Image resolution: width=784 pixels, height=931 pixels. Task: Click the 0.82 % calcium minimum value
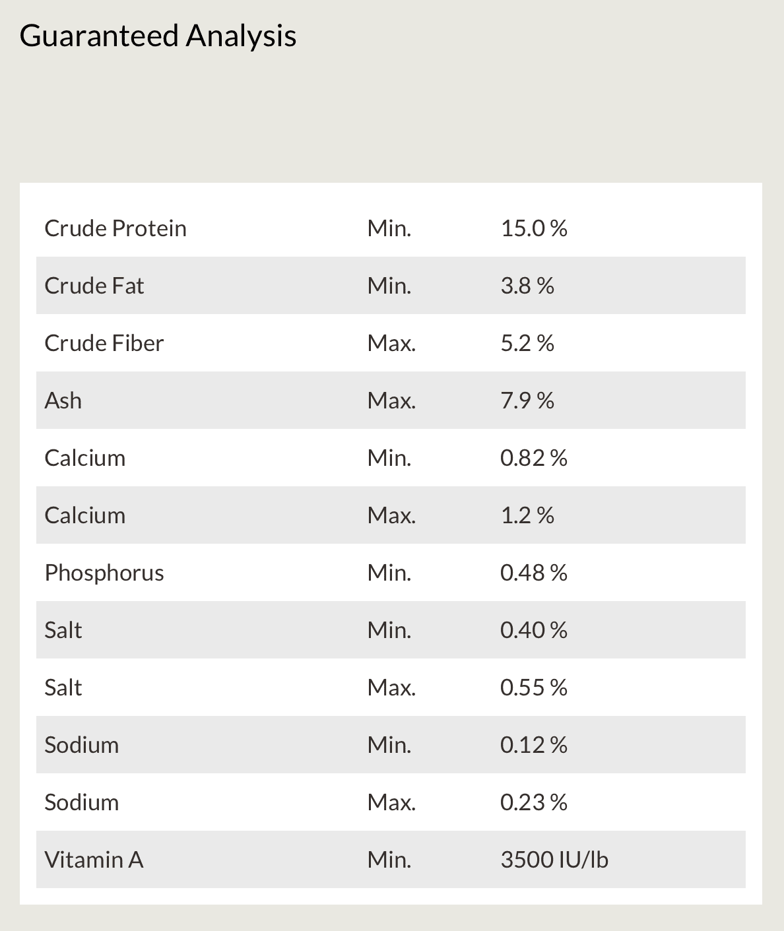(x=534, y=458)
